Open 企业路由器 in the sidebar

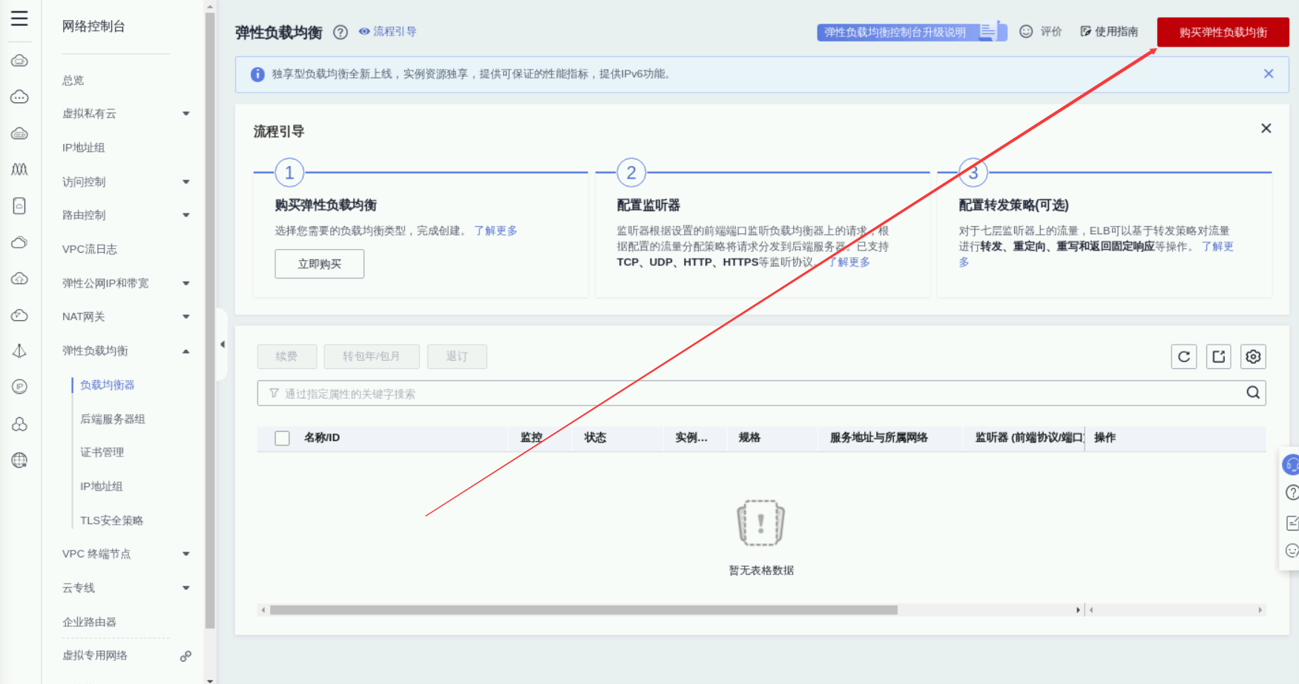pos(90,622)
